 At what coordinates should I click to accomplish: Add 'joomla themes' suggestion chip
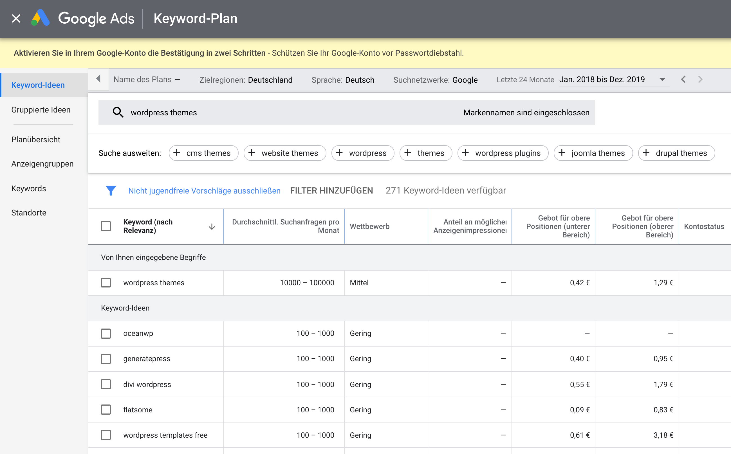(x=593, y=153)
